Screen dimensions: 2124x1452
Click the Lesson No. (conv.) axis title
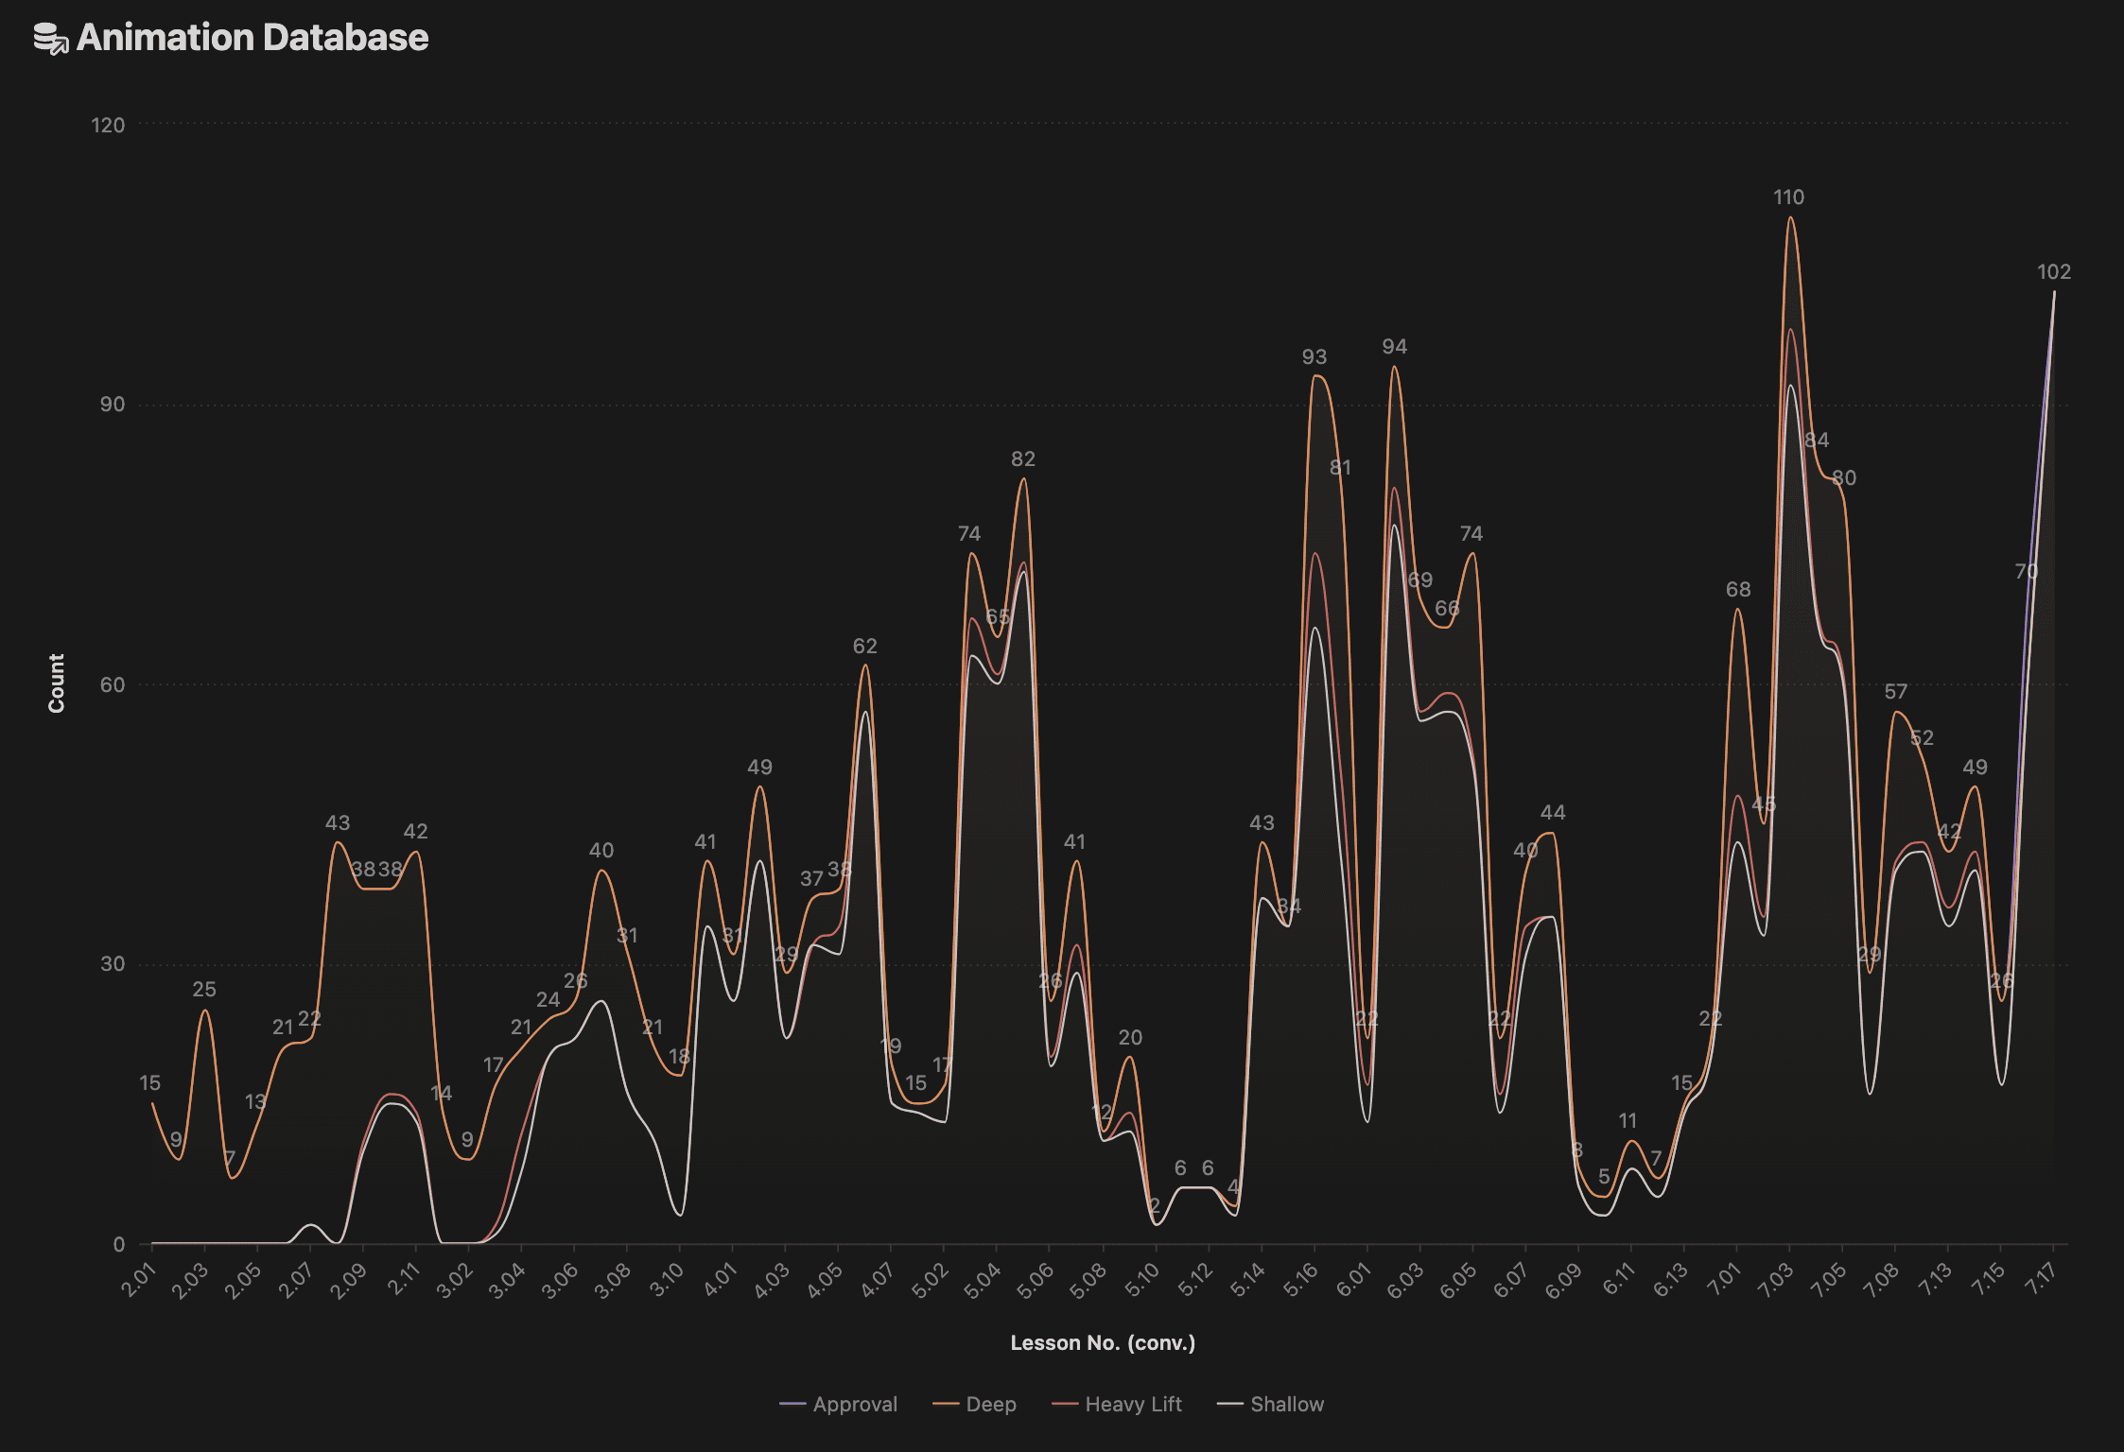pyautogui.click(x=1103, y=1343)
